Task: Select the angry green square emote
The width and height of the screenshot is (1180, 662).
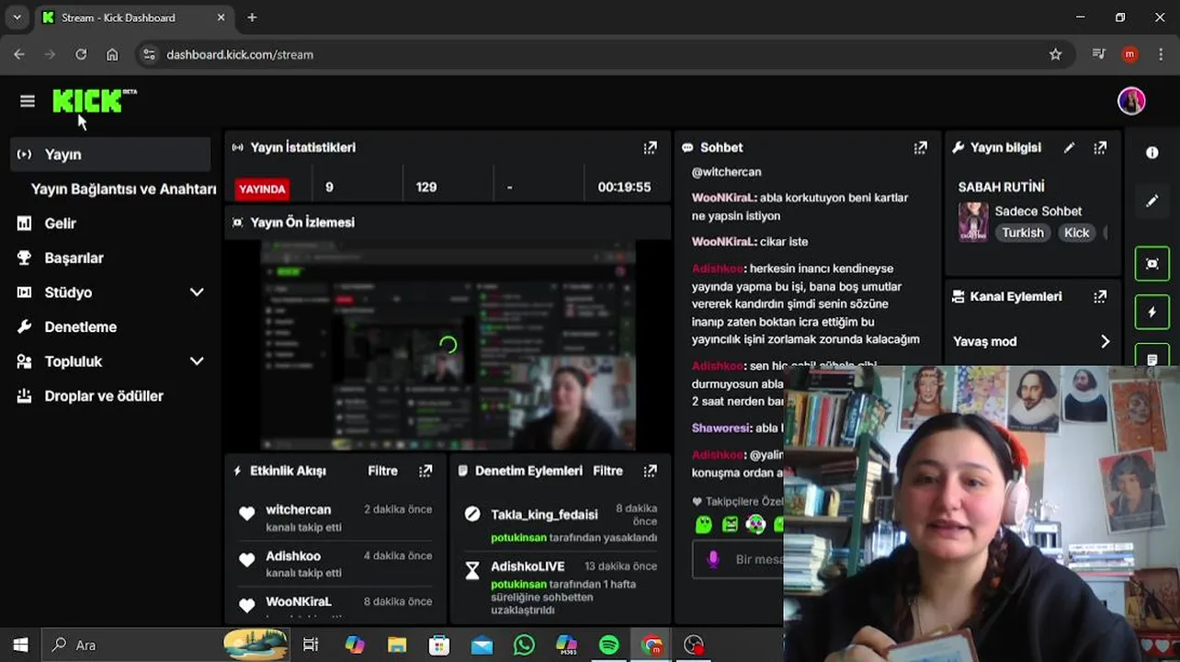Action: click(x=730, y=524)
